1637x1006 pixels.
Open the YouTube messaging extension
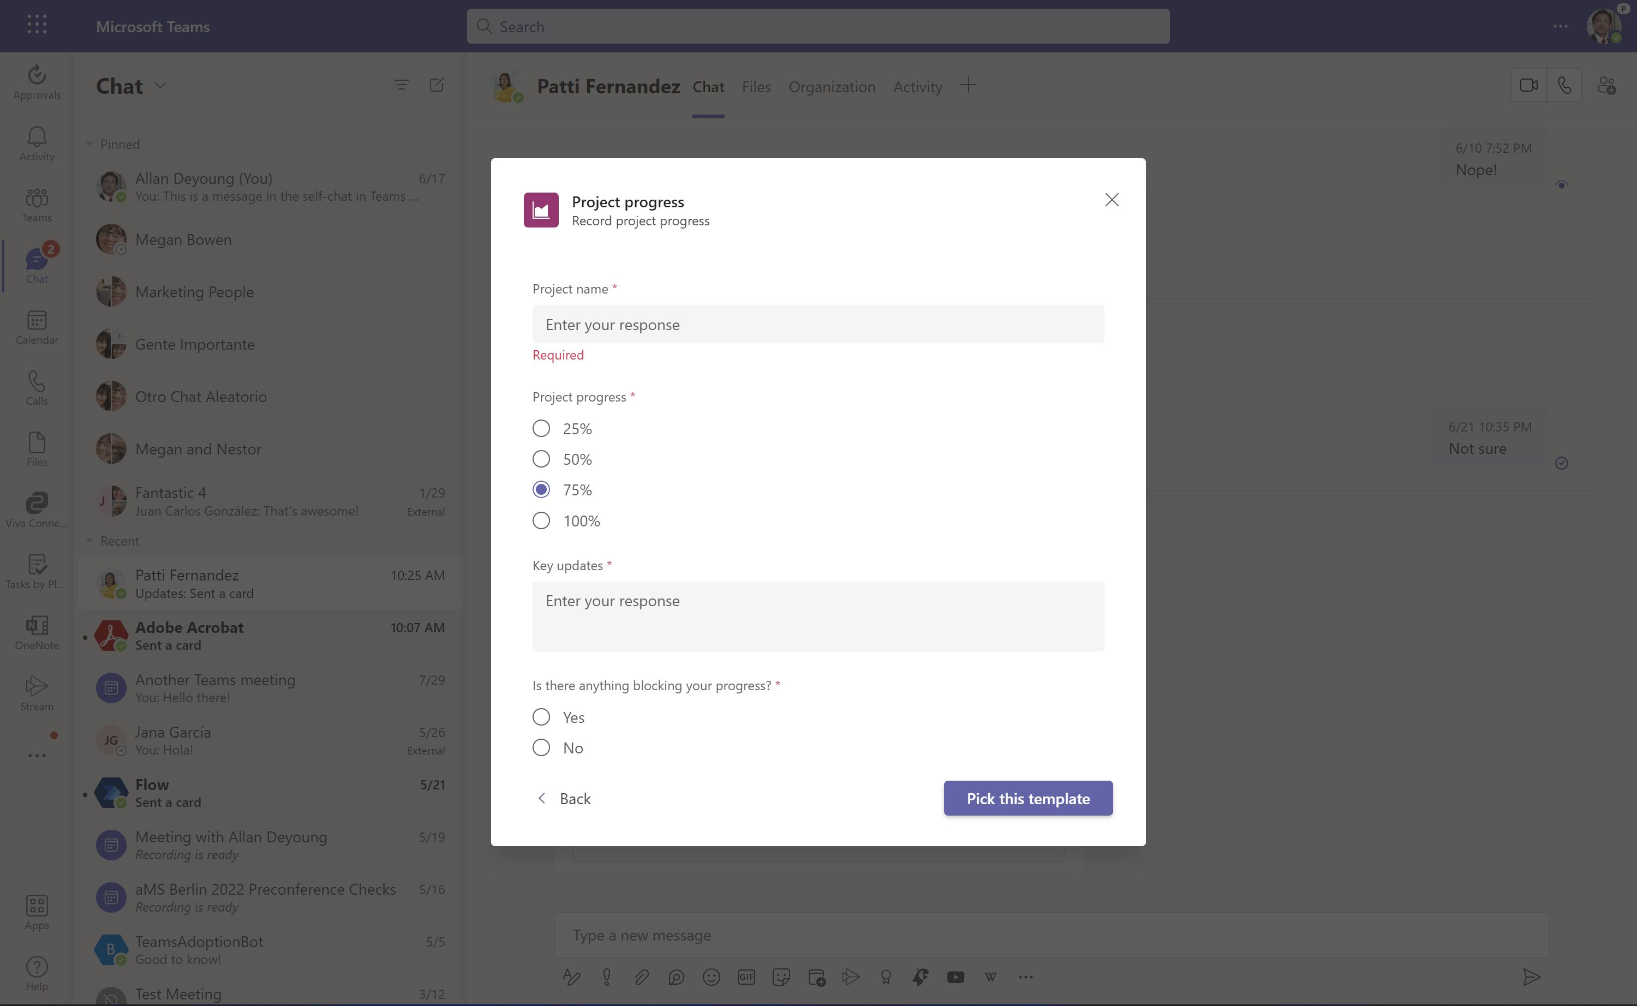pyautogui.click(x=955, y=977)
